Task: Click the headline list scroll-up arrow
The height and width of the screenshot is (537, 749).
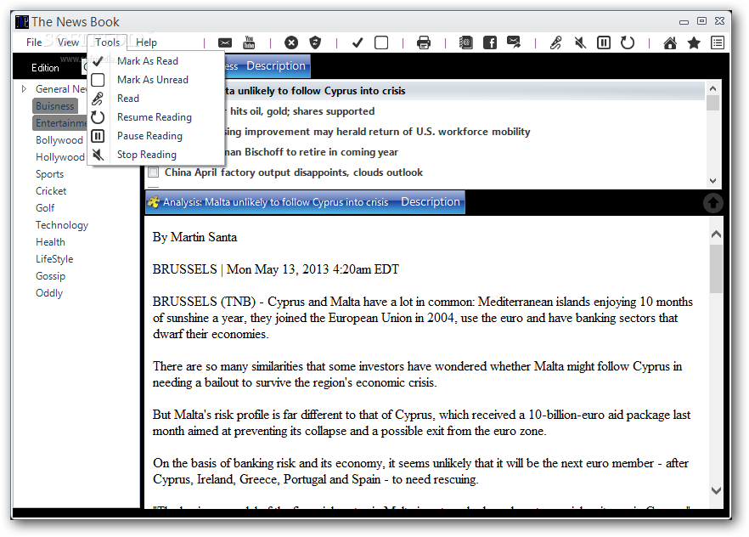Action: [712, 88]
